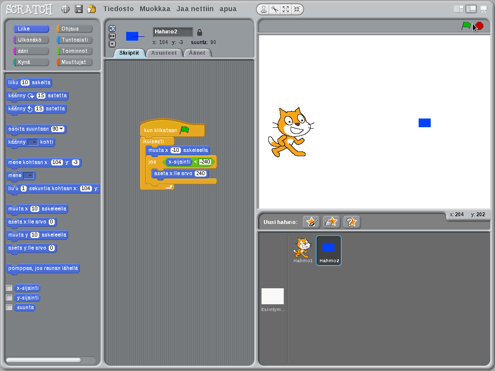Click the sprite name field Hahmo2
This screenshot has height=371, width=495.
pos(173,31)
